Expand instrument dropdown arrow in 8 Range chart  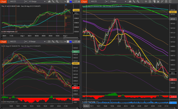pyautogui.click(x=26, y=41)
